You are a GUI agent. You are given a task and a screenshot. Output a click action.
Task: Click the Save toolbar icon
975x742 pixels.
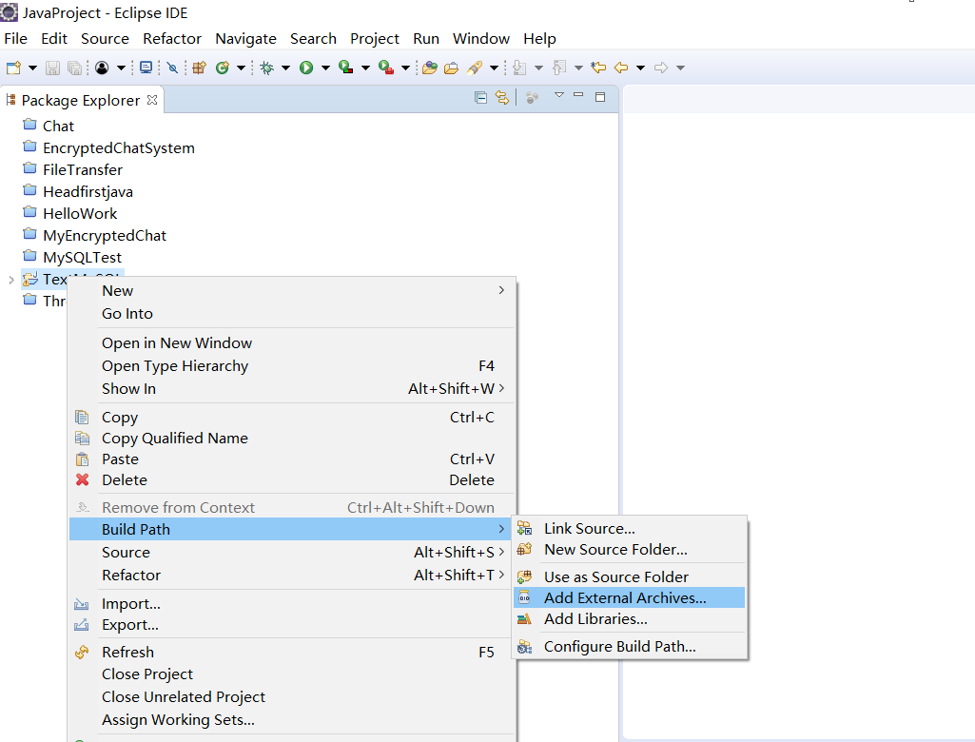point(52,67)
